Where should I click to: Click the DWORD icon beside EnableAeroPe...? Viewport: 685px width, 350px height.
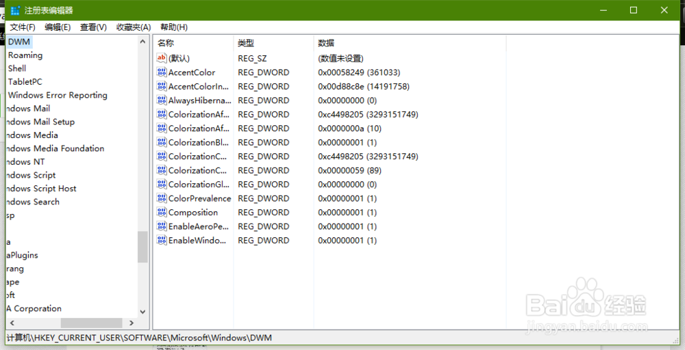(x=162, y=226)
